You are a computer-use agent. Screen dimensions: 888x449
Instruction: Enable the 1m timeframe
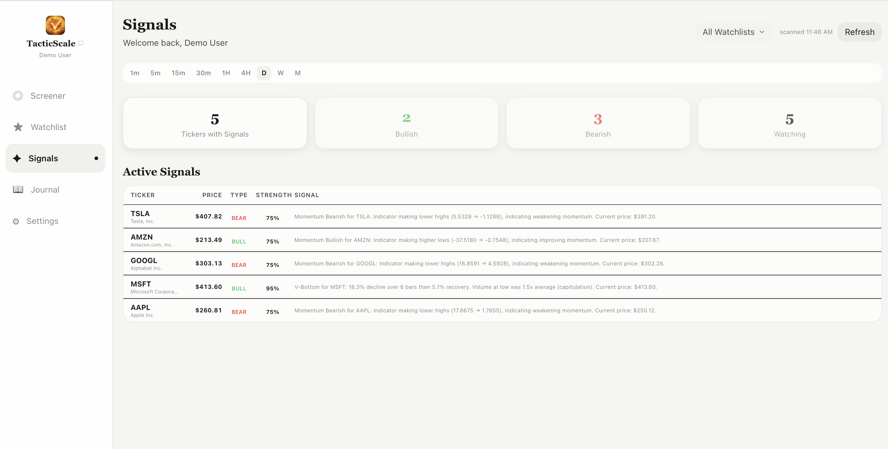coord(135,73)
